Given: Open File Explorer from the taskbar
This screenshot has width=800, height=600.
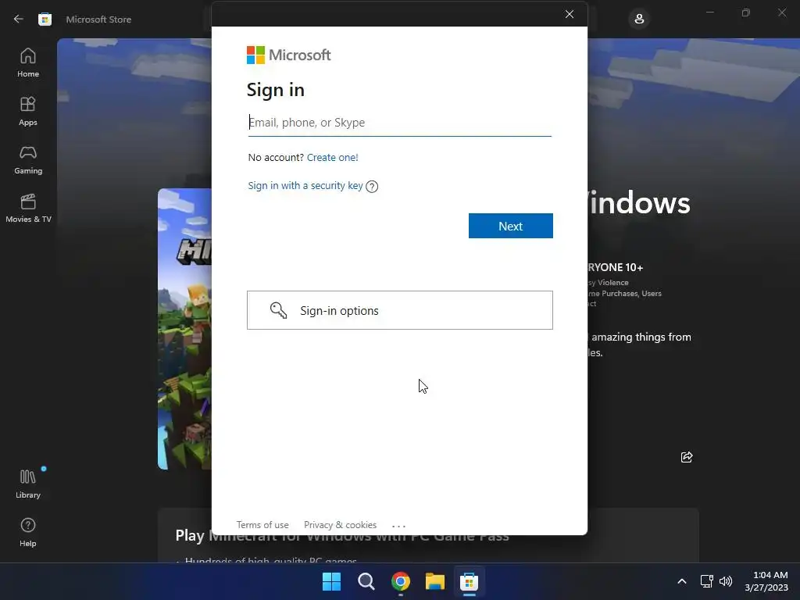Looking at the screenshot, I should (x=434, y=581).
